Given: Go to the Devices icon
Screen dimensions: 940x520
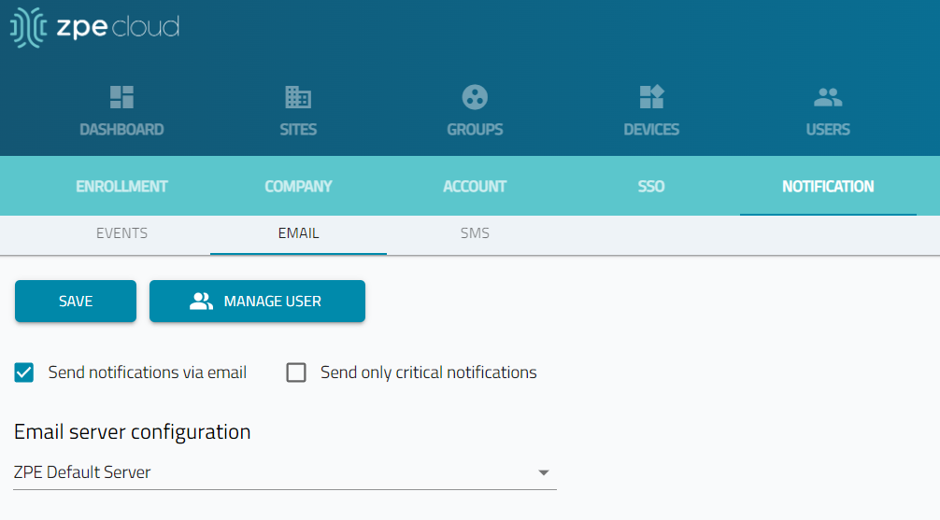Looking at the screenshot, I should [651, 97].
